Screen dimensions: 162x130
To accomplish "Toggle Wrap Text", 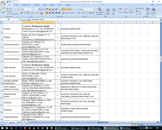I will tap(66, 9).
